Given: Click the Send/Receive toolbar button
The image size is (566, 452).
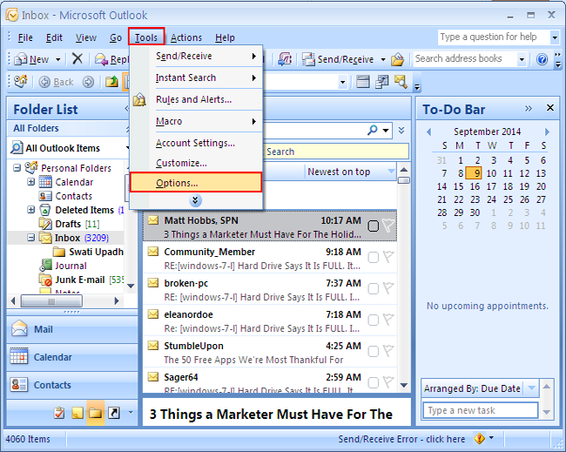Looking at the screenshot, I should [338, 59].
